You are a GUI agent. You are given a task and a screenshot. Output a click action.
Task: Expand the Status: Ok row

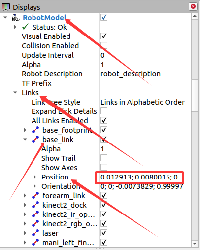click(x=15, y=27)
